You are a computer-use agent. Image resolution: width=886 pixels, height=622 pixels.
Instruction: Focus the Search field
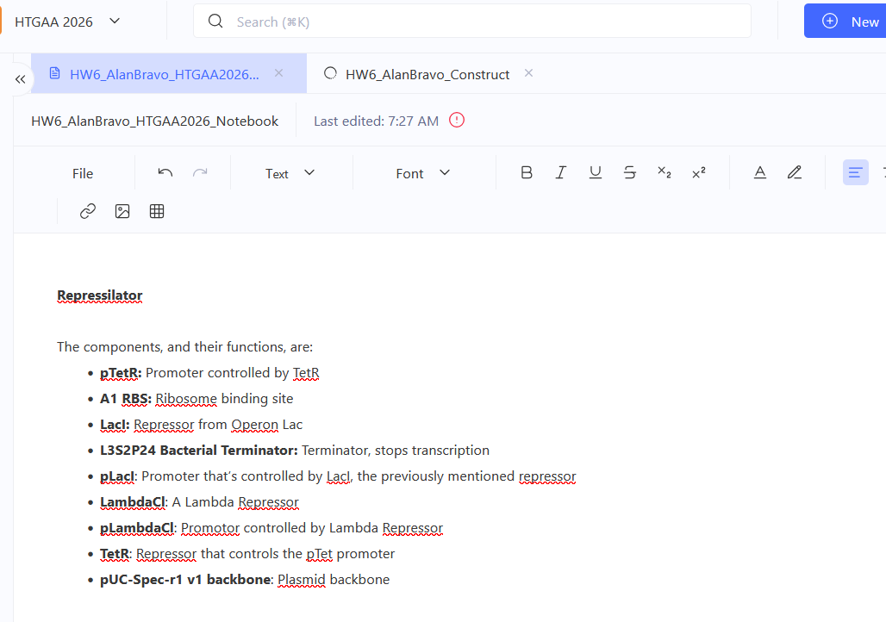coord(471,22)
